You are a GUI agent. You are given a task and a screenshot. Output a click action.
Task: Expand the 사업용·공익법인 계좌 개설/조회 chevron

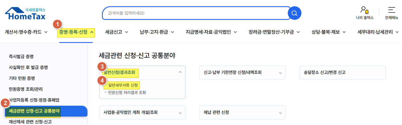click(180, 113)
